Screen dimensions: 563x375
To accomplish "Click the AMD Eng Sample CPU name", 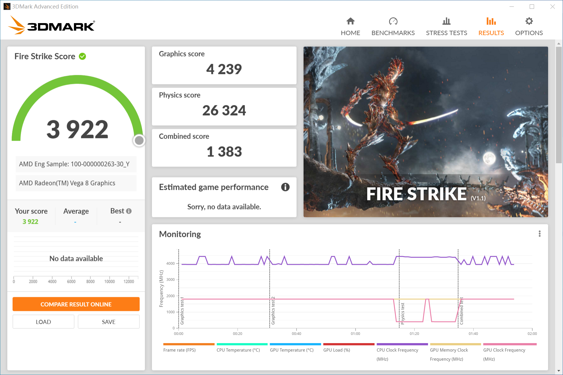I will click(x=74, y=164).
